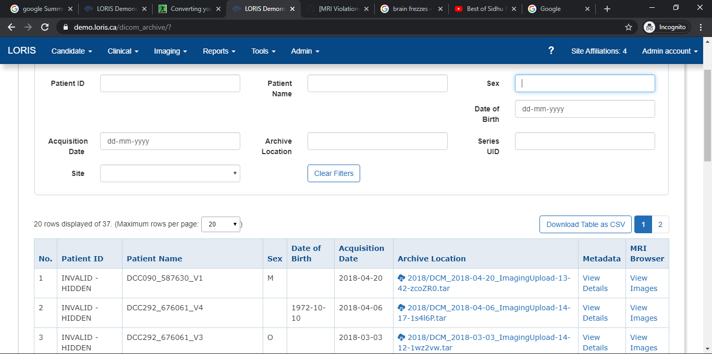The image size is (712, 354).
Task: Click the browser back arrow
Action: [11, 27]
